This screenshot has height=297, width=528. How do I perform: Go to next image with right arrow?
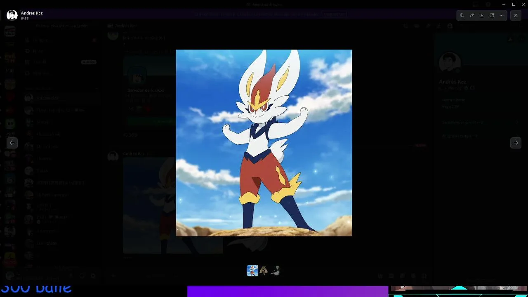coord(516,143)
